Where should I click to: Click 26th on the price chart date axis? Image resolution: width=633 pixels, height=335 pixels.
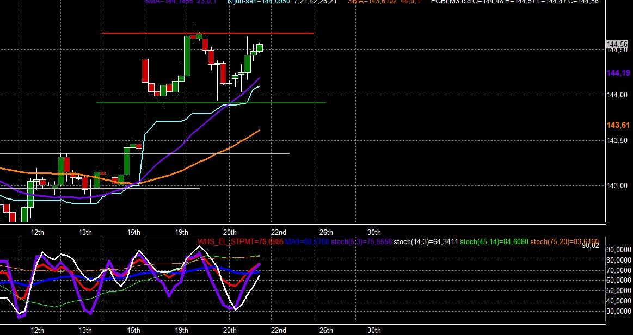pos(326,233)
